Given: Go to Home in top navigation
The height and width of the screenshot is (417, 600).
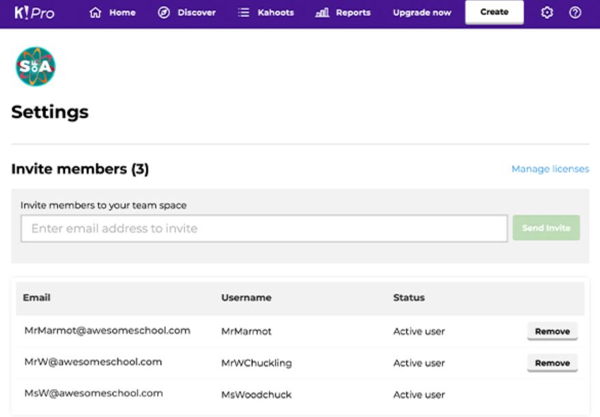Looking at the screenshot, I should (x=113, y=13).
